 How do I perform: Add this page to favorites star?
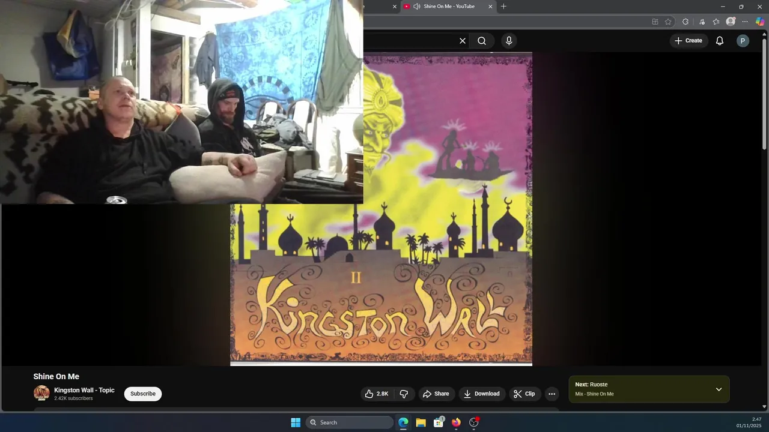coord(668,22)
